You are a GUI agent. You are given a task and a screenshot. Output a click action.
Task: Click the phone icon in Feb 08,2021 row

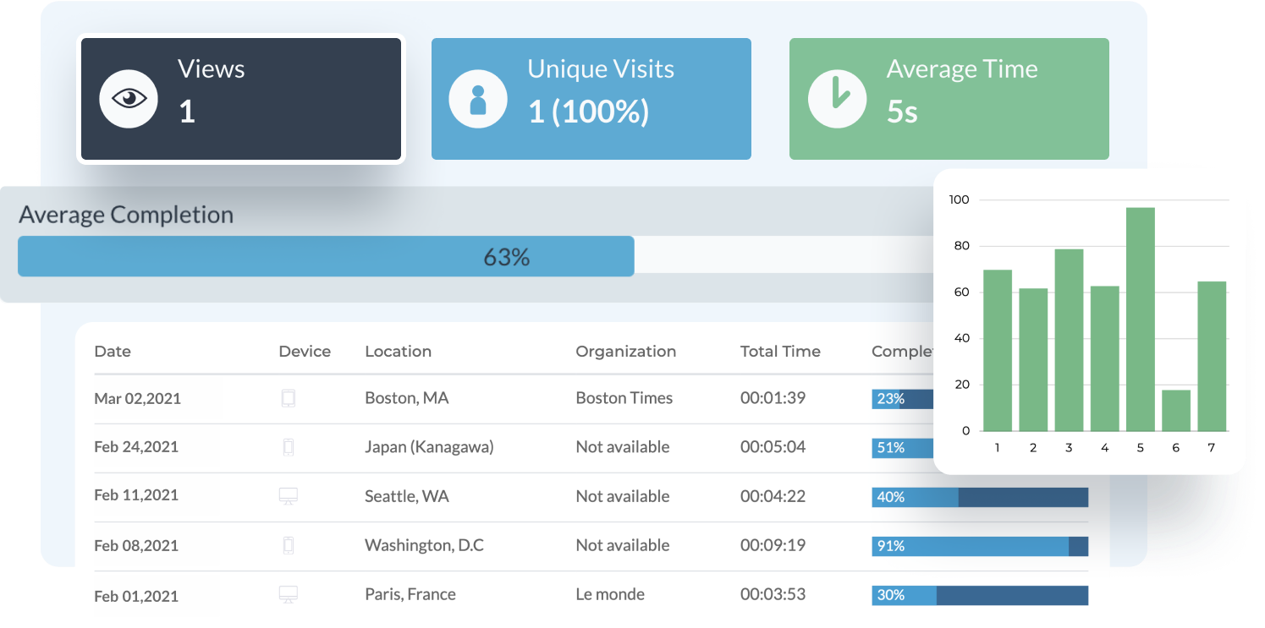click(288, 545)
